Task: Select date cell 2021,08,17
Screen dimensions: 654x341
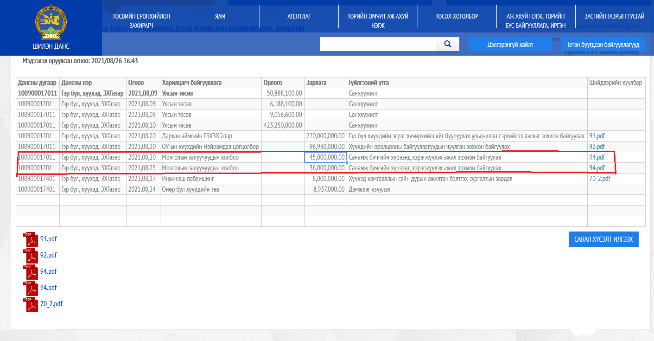Action: [143, 179]
